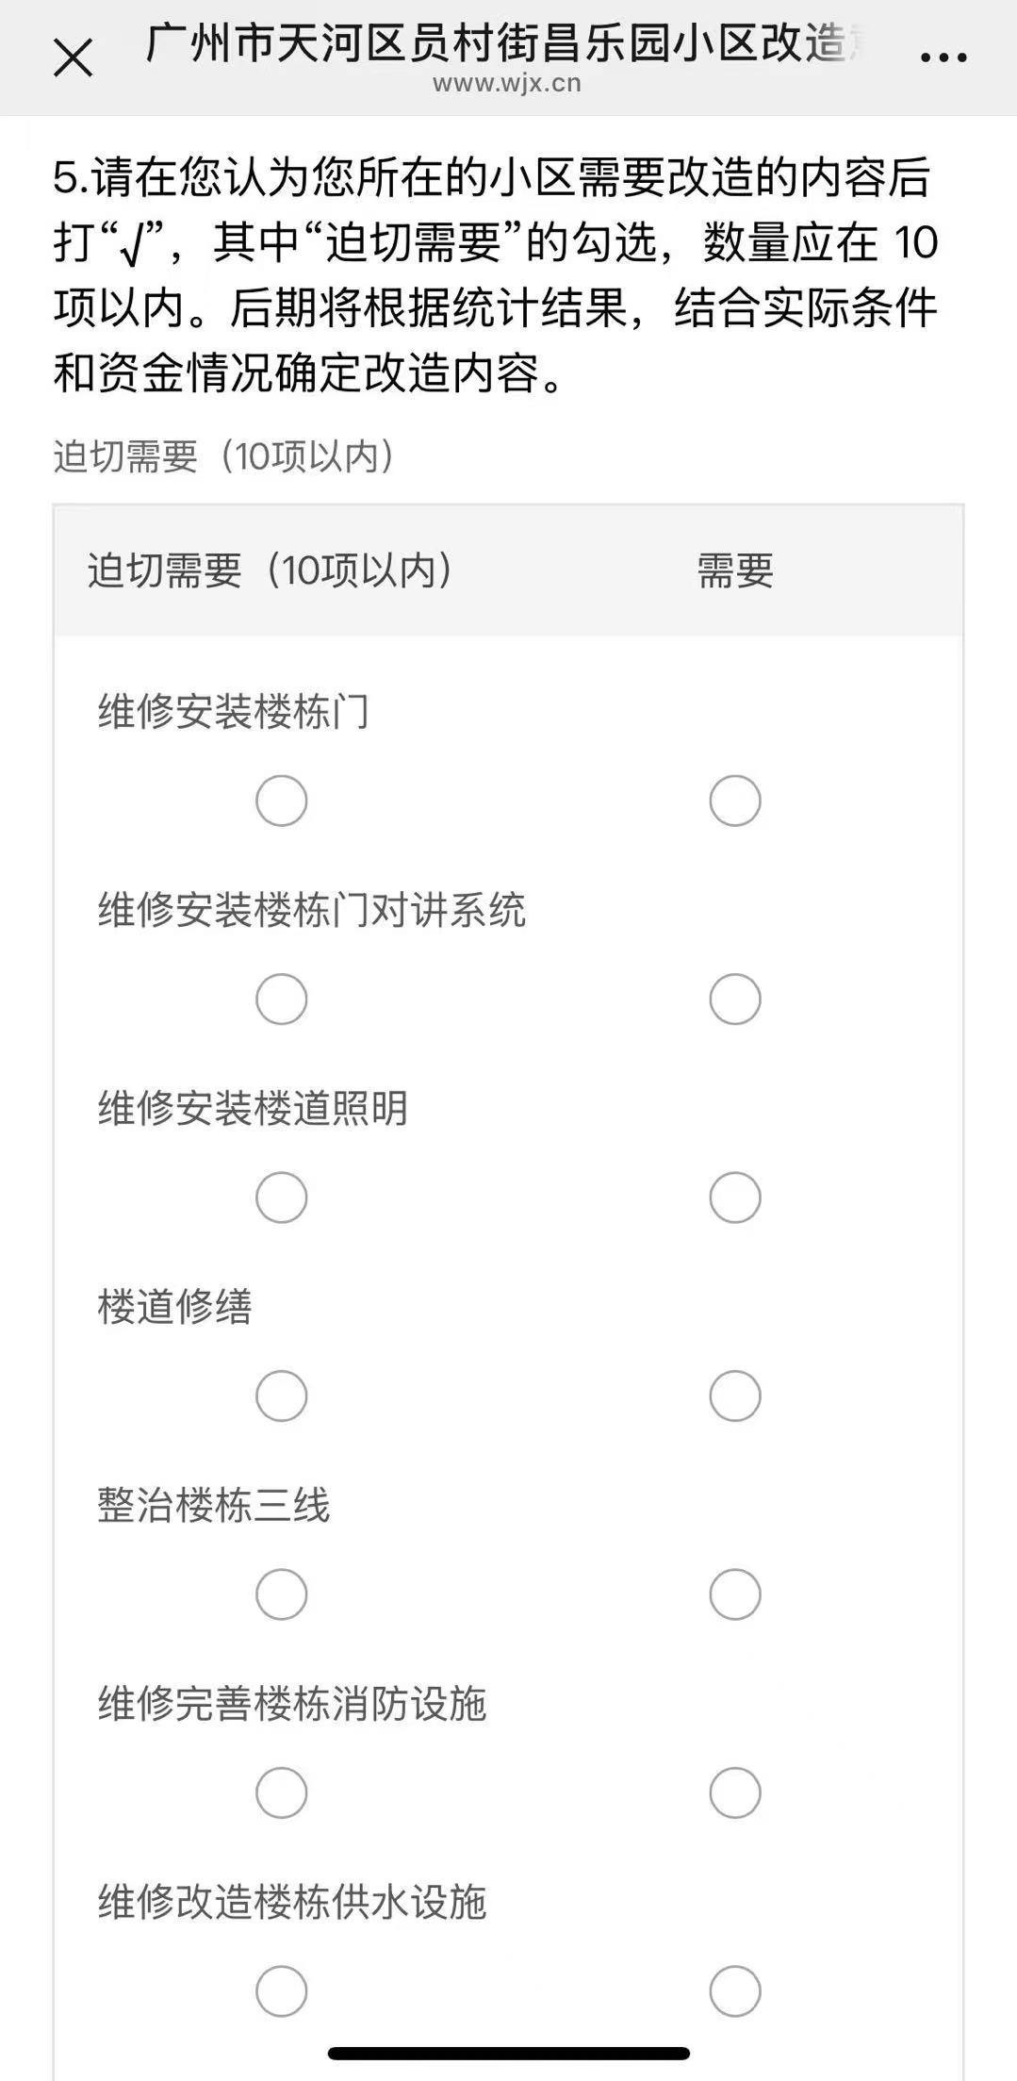Choose 需要 for 维修安装楼道照明
1017x2081 pixels.
(x=735, y=1197)
